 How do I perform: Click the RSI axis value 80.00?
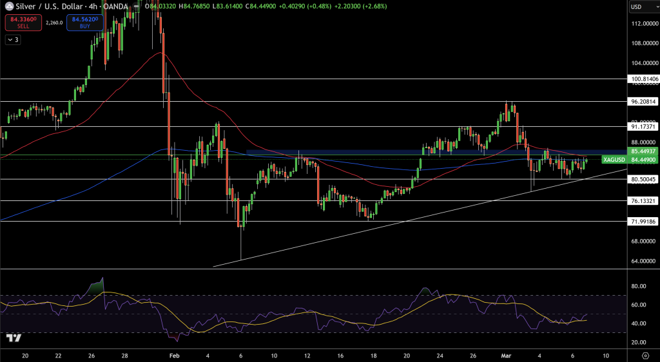pyautogui.click(x=639, y=287)
